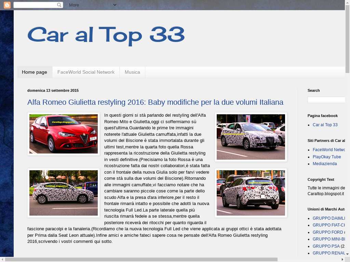Image resolution: width=350 pixels, height=262 pixels.
Task: Click the magnifier icon in navbar search
Action: pyautogui.click(x=59, y=5)
